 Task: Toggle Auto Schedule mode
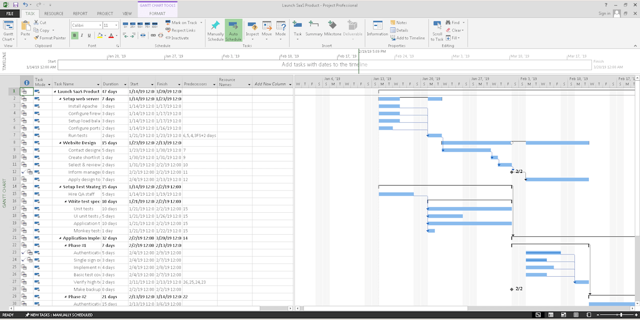point(233,31)
